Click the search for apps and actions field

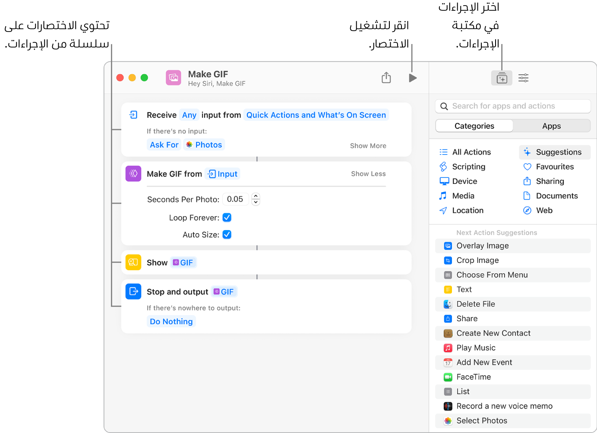pyautogui.click(x=512, y=106)
